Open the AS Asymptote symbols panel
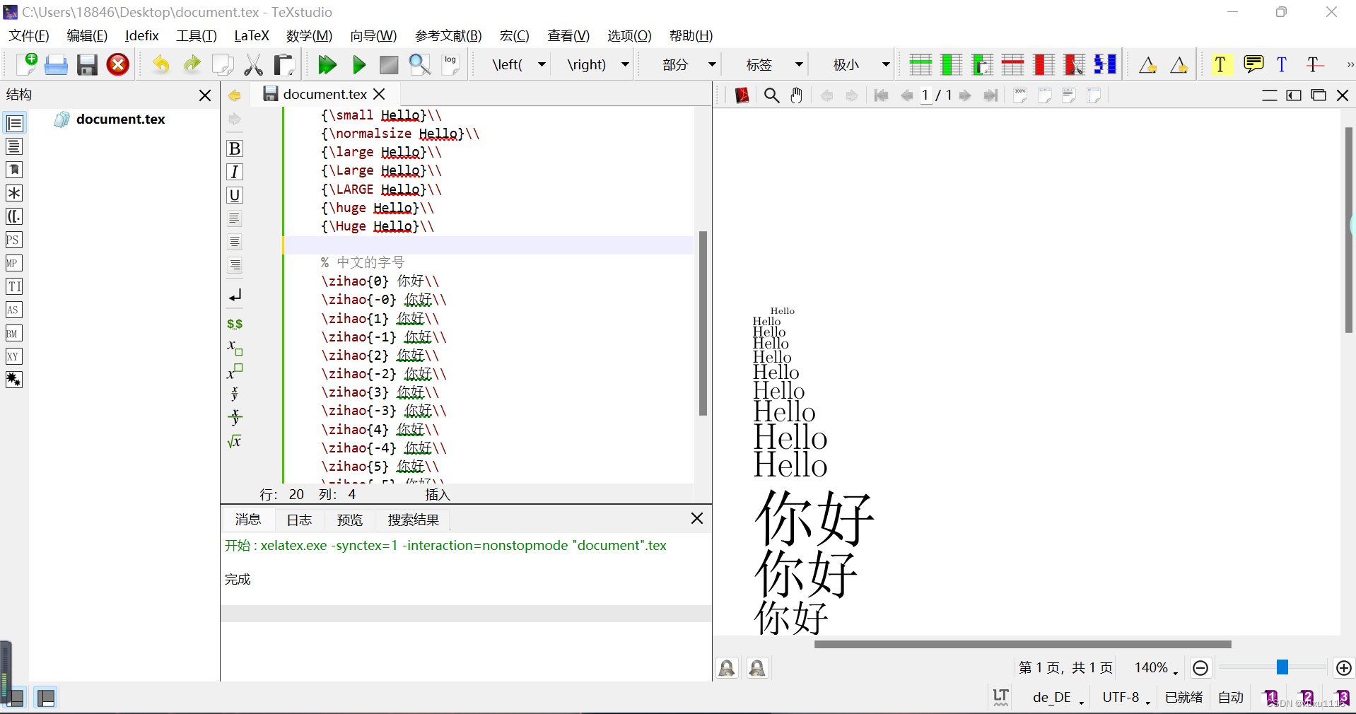The width and height of the screenshot is (1356, 714). click(x=14, y=310)
